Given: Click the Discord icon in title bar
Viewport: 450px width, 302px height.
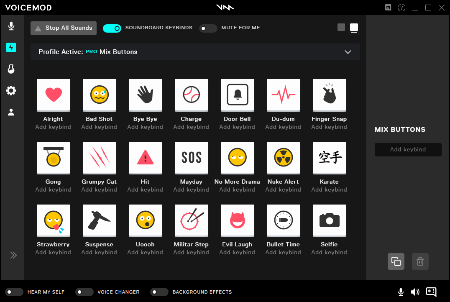Looking at the screenshot, I should [388, 8].
